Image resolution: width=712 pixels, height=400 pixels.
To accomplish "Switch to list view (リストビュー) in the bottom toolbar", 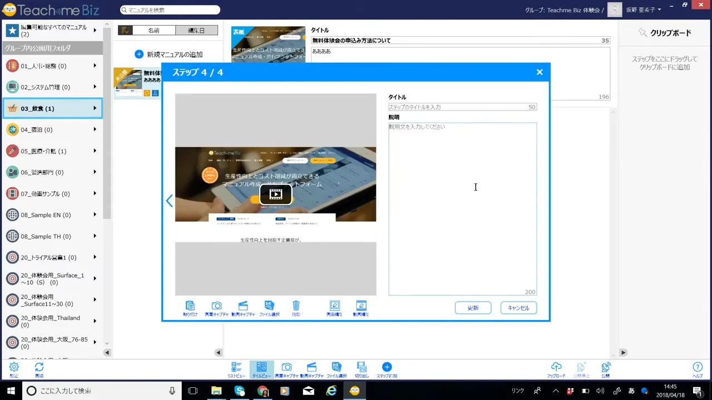I will pyautogui.click(x=236, y=370).
